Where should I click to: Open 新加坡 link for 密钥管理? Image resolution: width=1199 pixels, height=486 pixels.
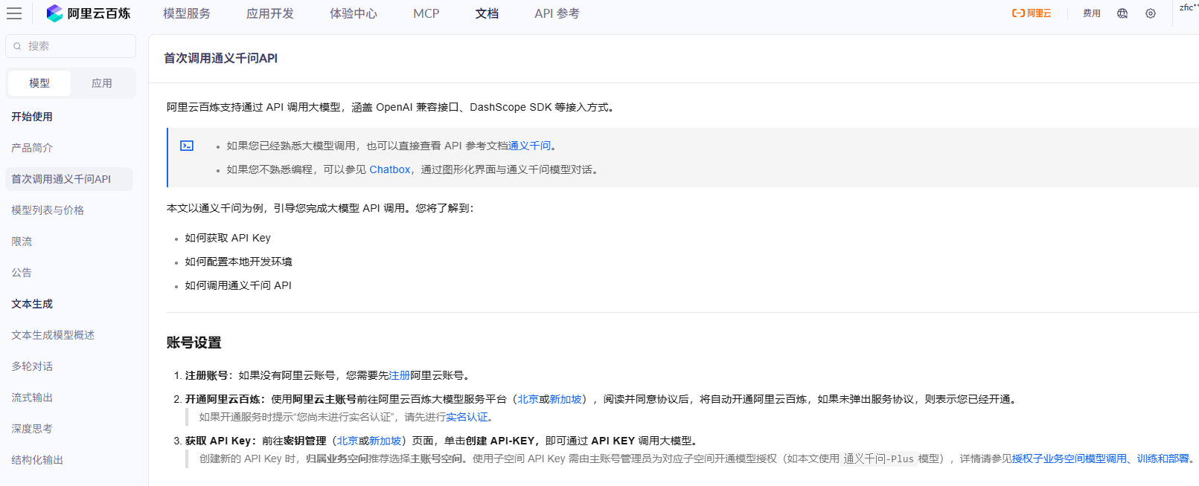[x=386, y=441]
